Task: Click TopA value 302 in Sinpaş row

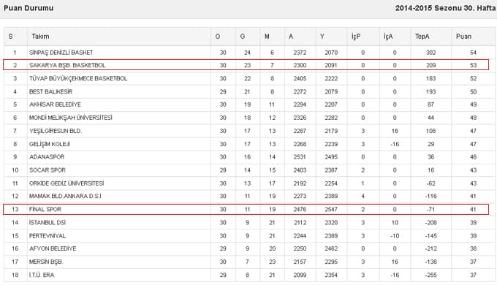Action: (x=430, y=53)
